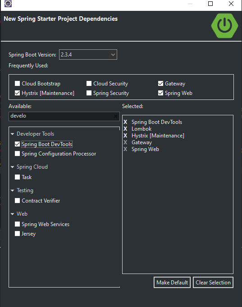The width and height of the screenshot is (242, 307).
Task: Click the Eclipse app icon in title bar
Action: pyautogui.click(x=8, y=4)
